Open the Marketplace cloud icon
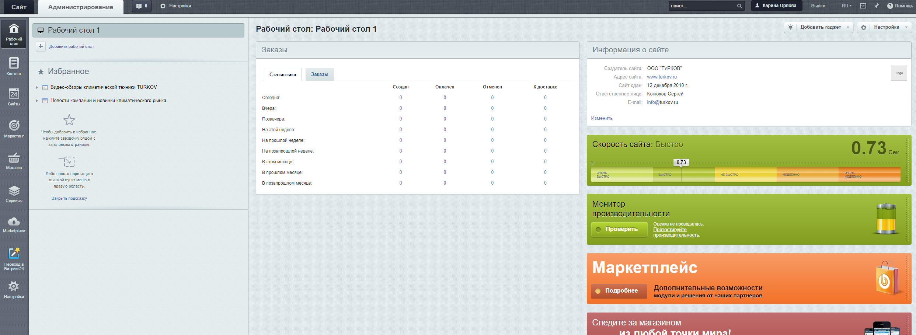The height and width of the screenshot is (335, 916). click(14, 225)
